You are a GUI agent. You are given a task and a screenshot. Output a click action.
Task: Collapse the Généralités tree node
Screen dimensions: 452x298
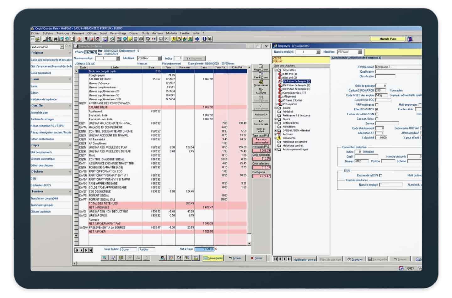coord(276,70)
